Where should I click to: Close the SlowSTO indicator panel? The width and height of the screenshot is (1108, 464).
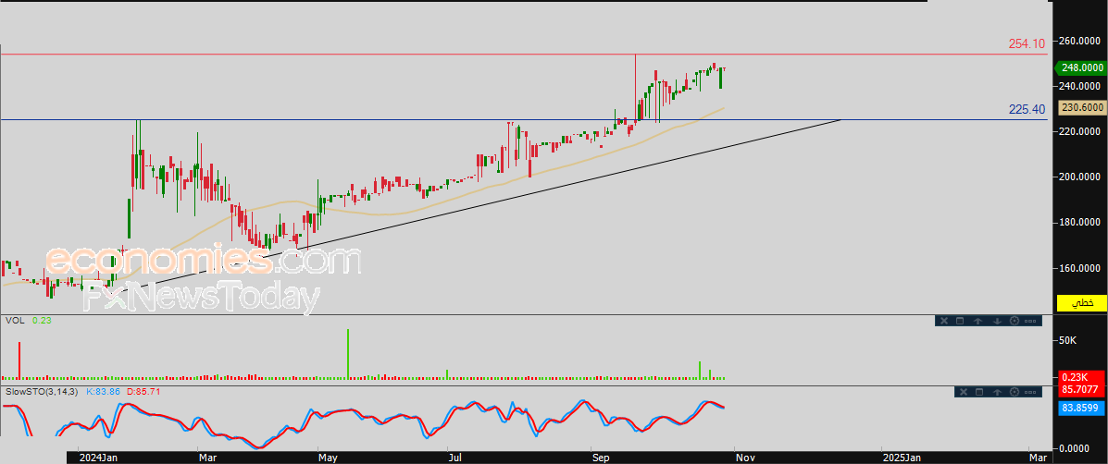coord(964,392)
